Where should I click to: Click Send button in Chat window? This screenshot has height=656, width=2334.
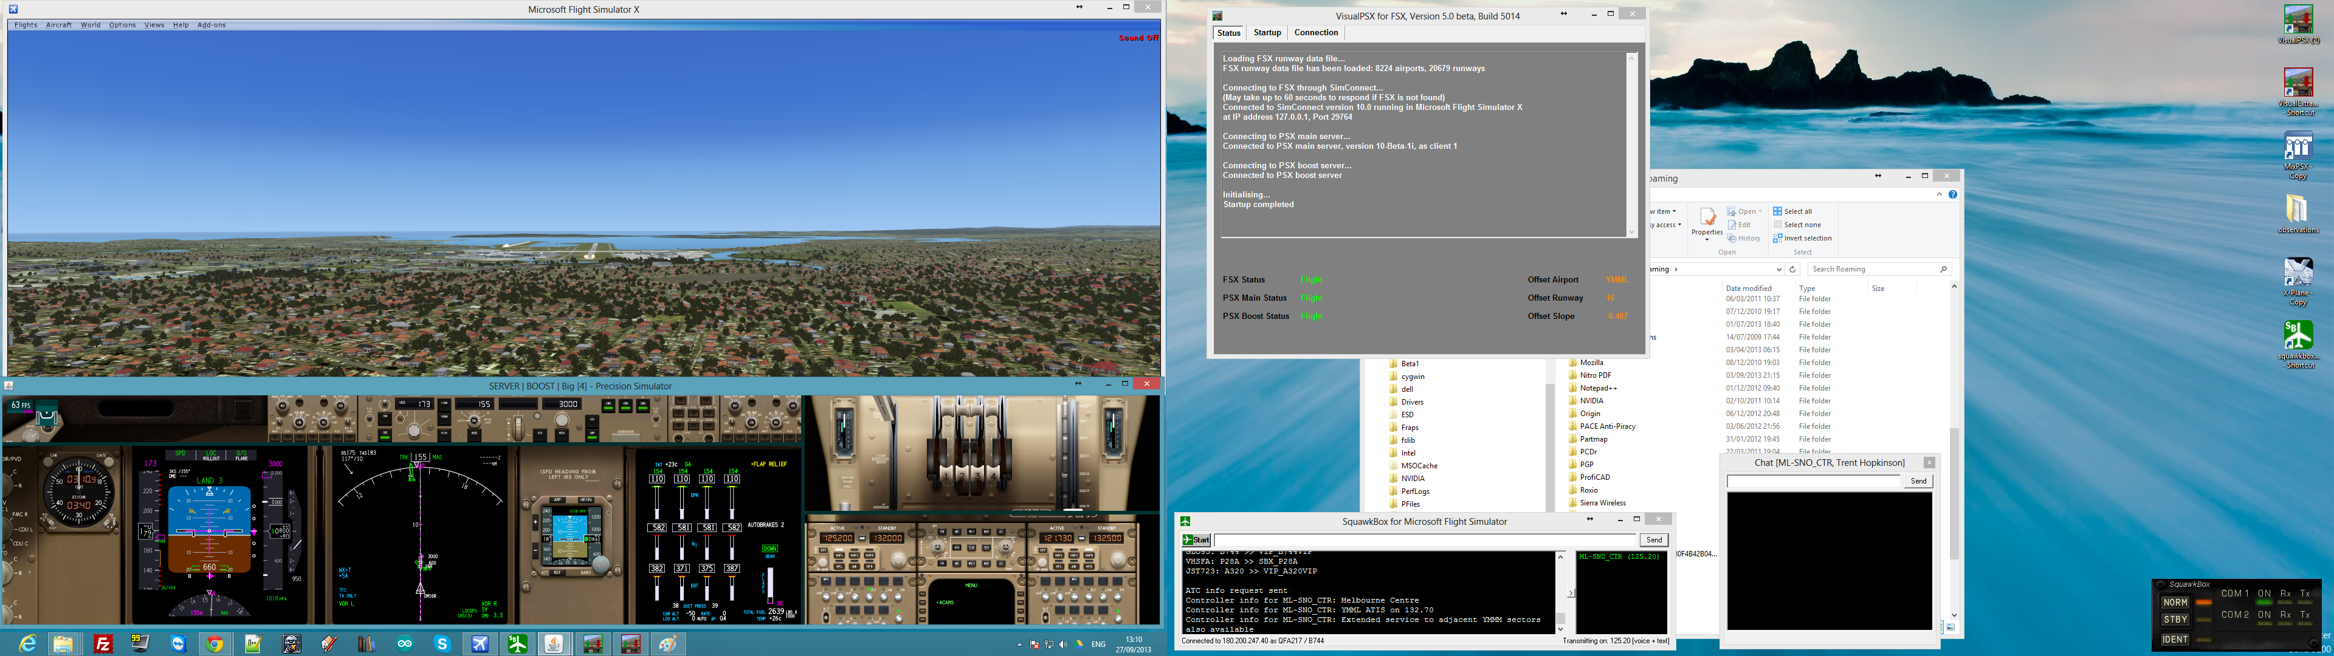(1918, 481)
